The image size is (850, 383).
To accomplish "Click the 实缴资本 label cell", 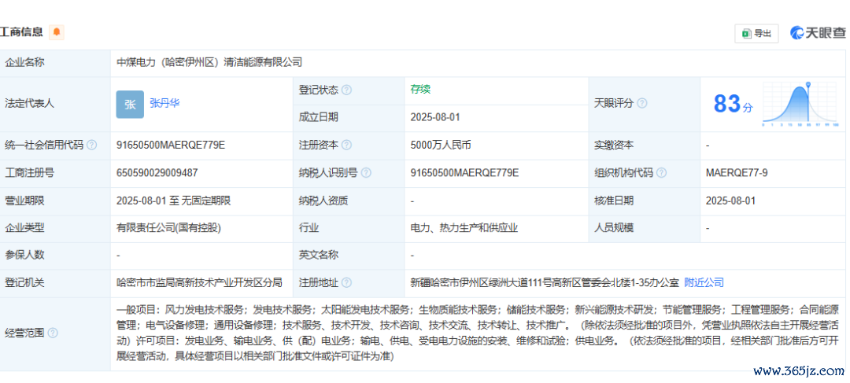I will point(645,145).
